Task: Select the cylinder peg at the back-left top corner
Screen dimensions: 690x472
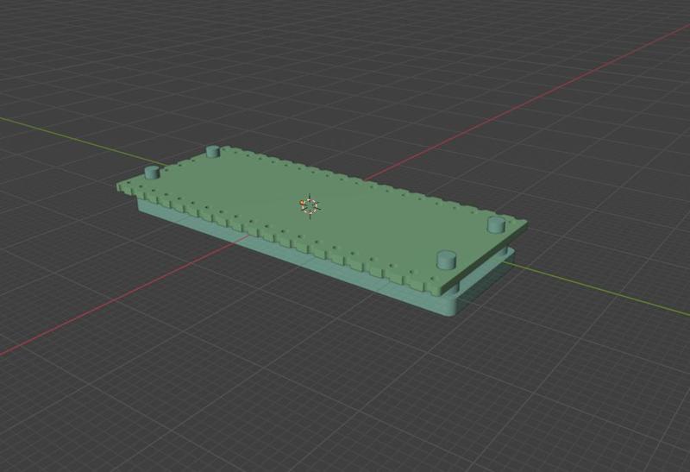Action: click(212, 152)
